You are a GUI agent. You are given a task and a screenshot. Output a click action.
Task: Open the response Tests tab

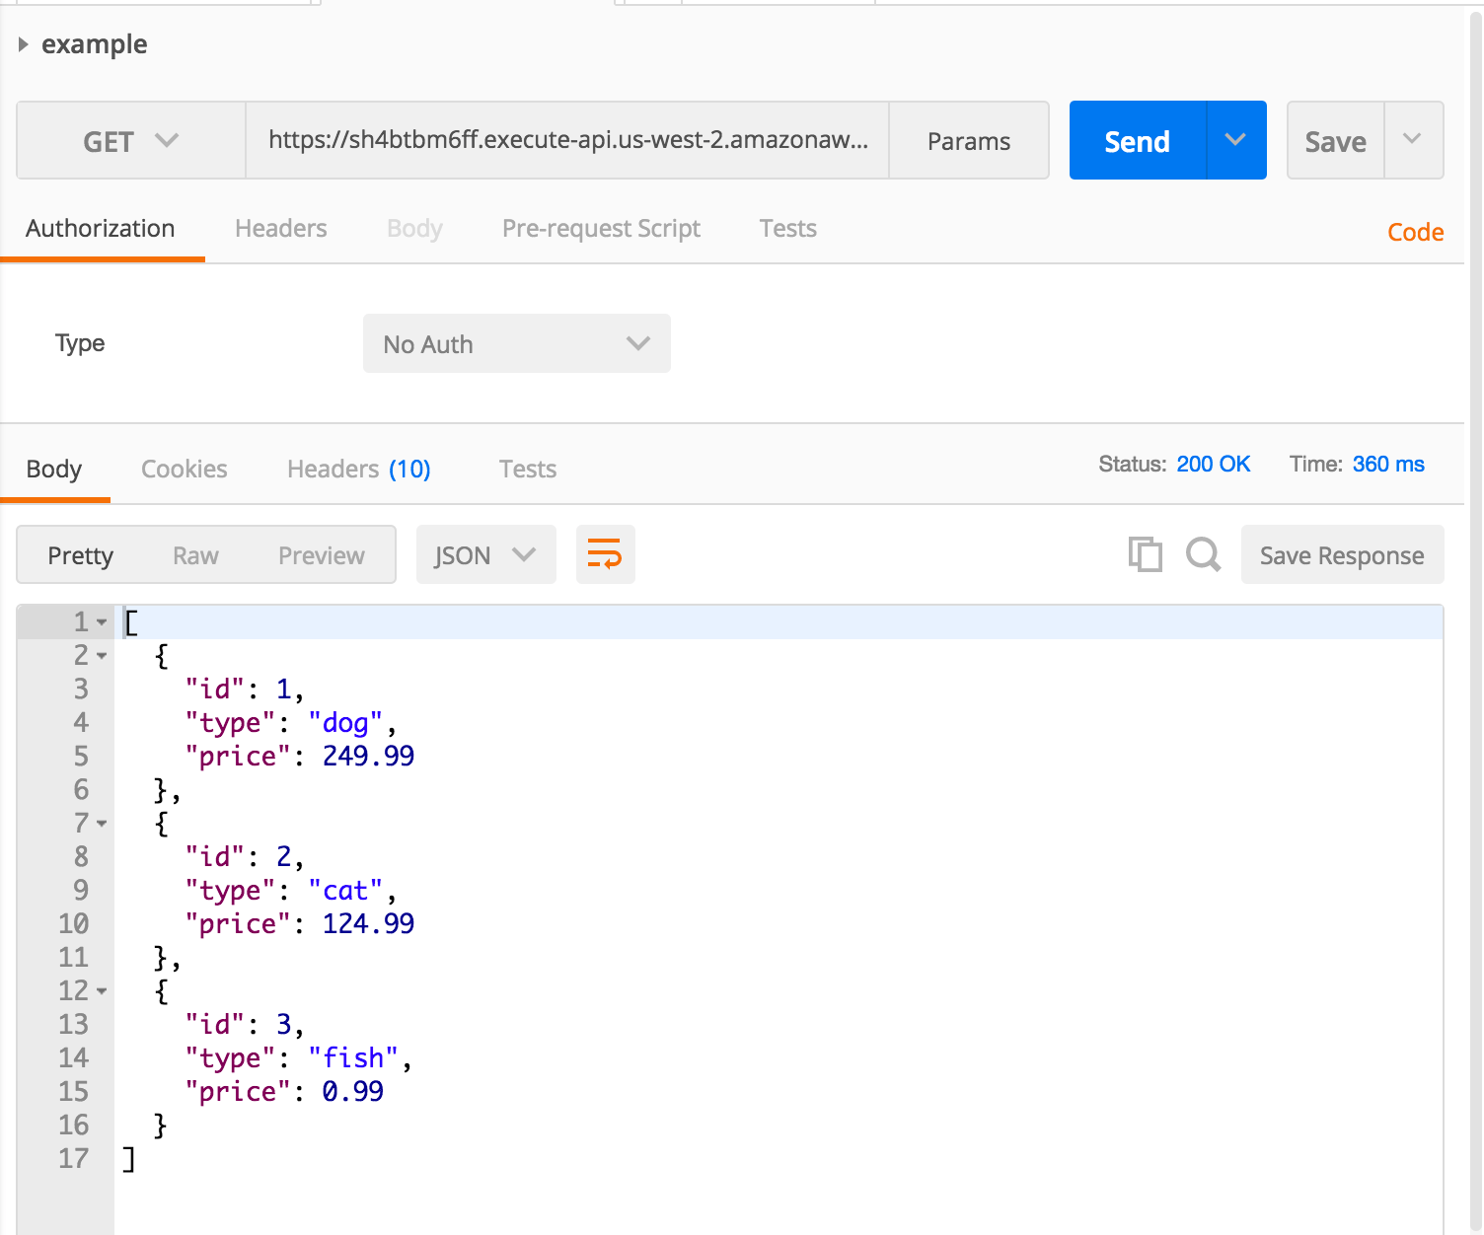[x=528, y=470]
